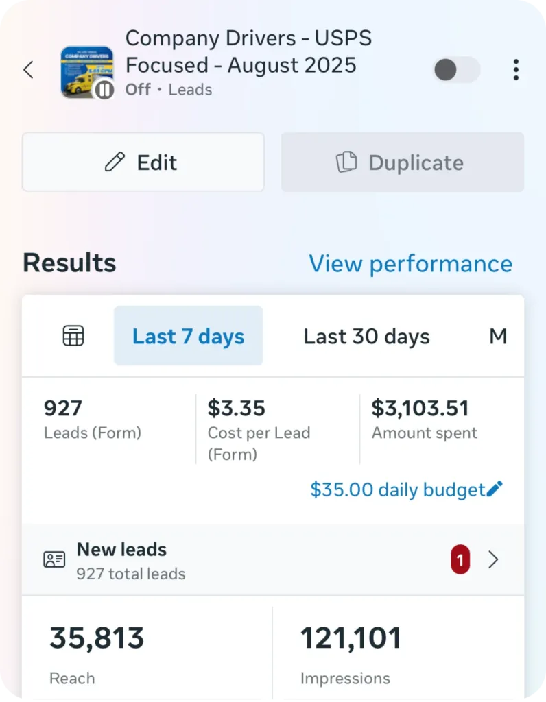546x702 pixels.
Task: Select the partially visible M tab
Action: [x=498, y=336]
